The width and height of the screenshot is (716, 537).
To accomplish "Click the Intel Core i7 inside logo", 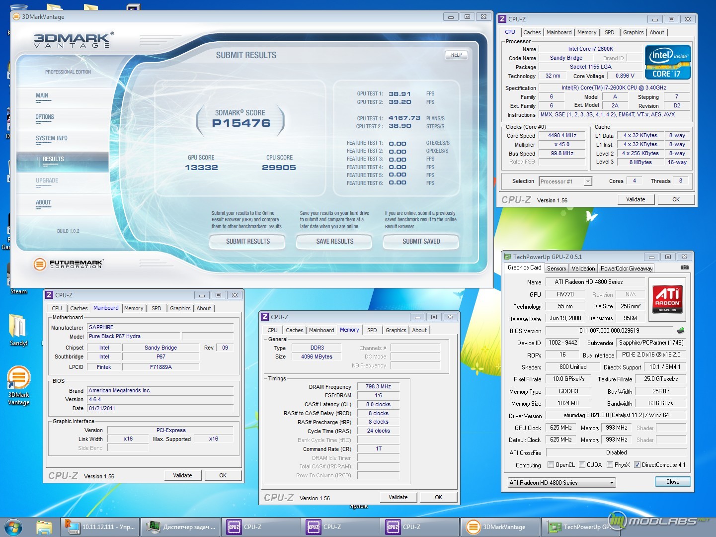I will point(668,63).
